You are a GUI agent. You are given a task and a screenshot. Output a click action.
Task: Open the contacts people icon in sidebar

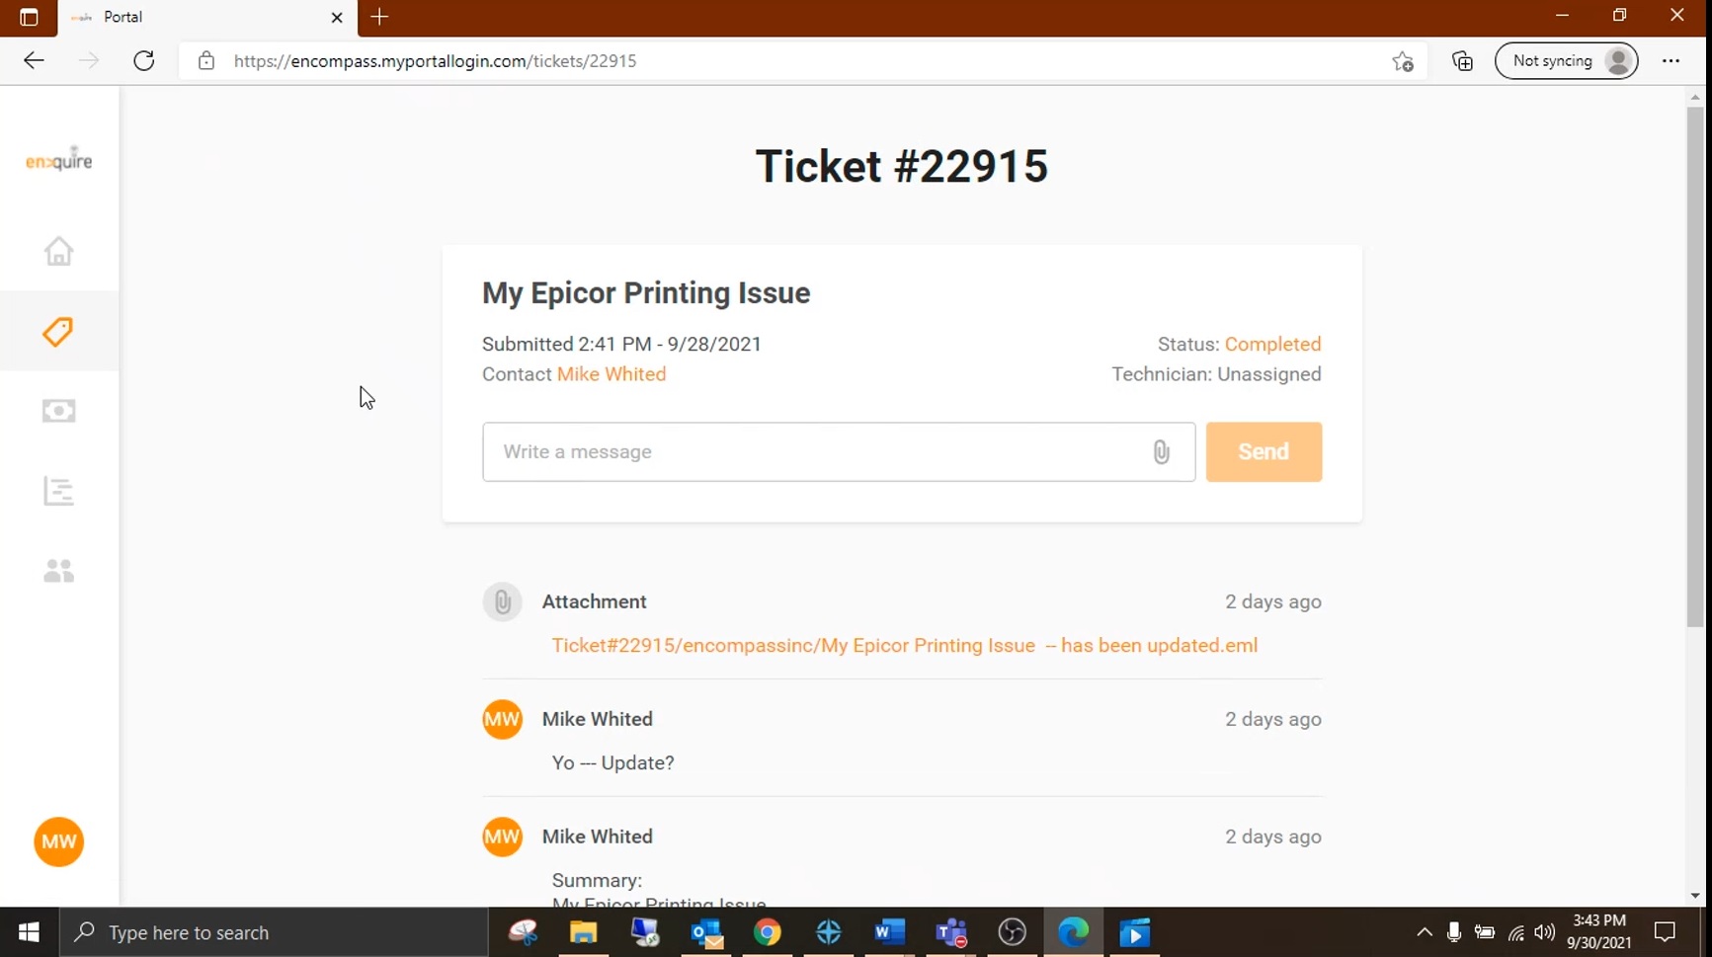click(58, 571)
